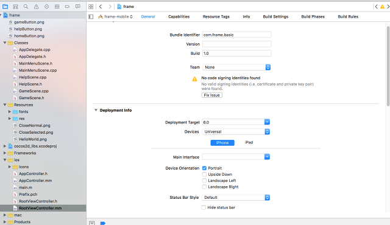Expand the Products folder
Screen dimensions: 390x225
click(5, 222)
